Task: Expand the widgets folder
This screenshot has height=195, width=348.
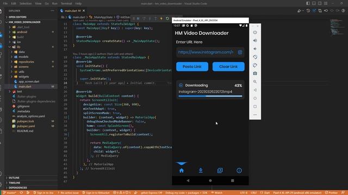Action: [x=24, y=77]
